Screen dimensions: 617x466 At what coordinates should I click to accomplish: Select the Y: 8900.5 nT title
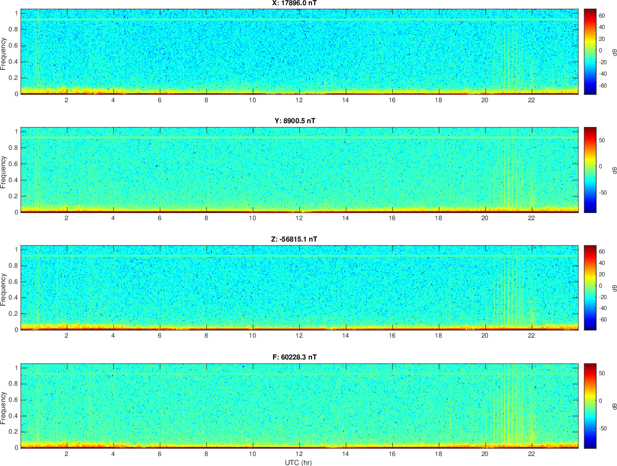click(x=294, y=121)
